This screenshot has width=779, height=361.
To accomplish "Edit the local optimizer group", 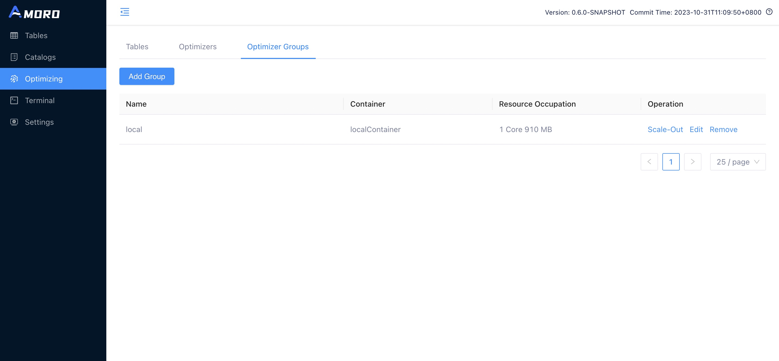I will 697,129.
